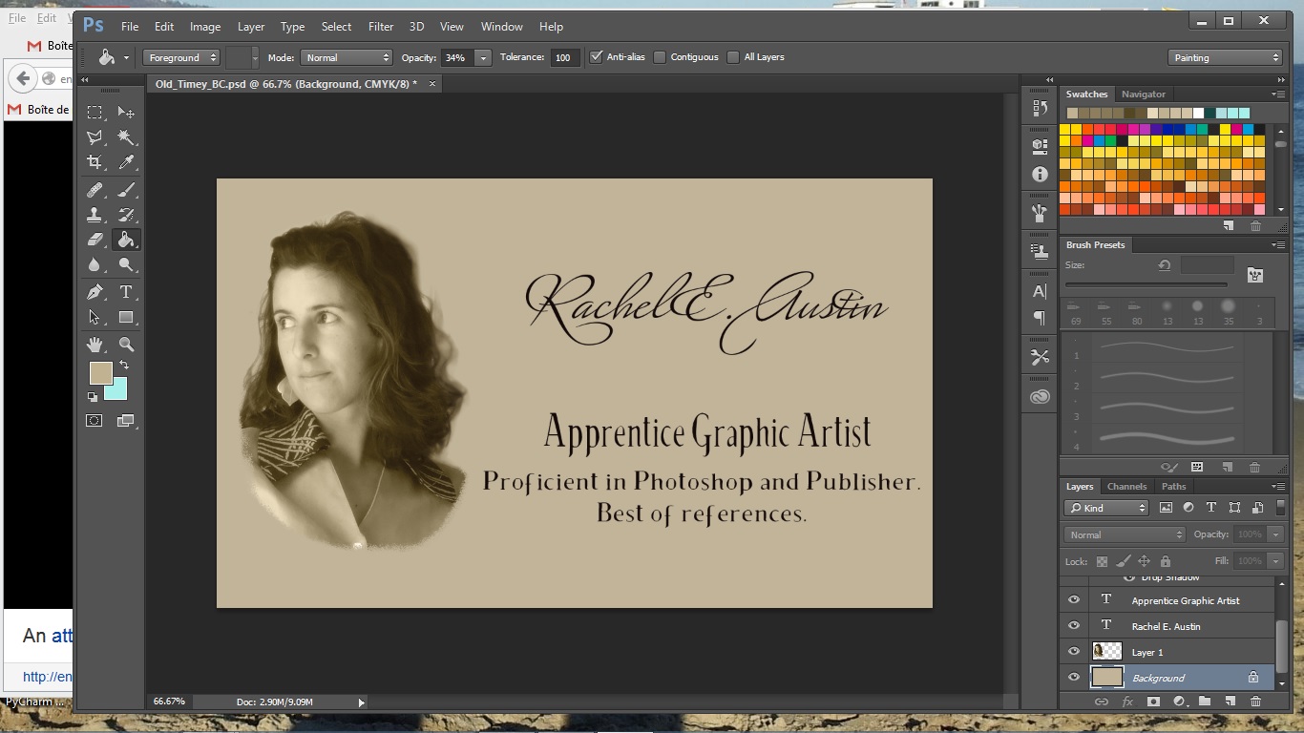
Task: Select the Magic Wand tool
Action: pyautogui.click(x=125, y=137)
